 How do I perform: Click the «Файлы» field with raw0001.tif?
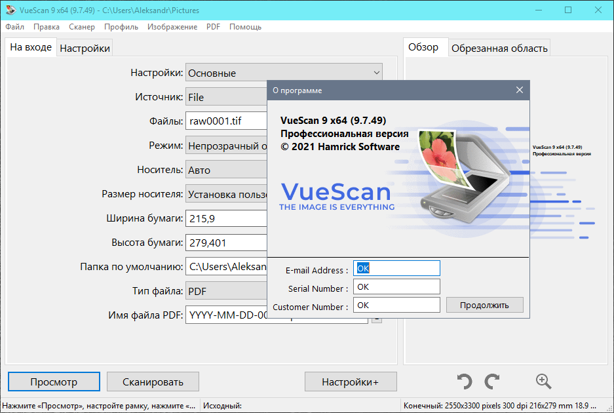(226, 121)
